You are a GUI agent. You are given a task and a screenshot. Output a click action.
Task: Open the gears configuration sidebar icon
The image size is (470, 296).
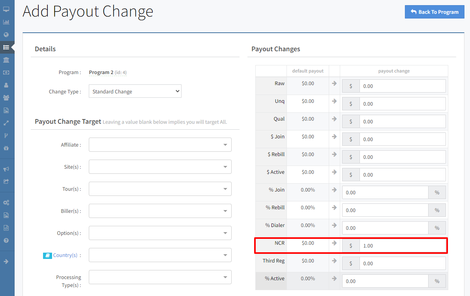pyautogui.click(x=6, y=203)
